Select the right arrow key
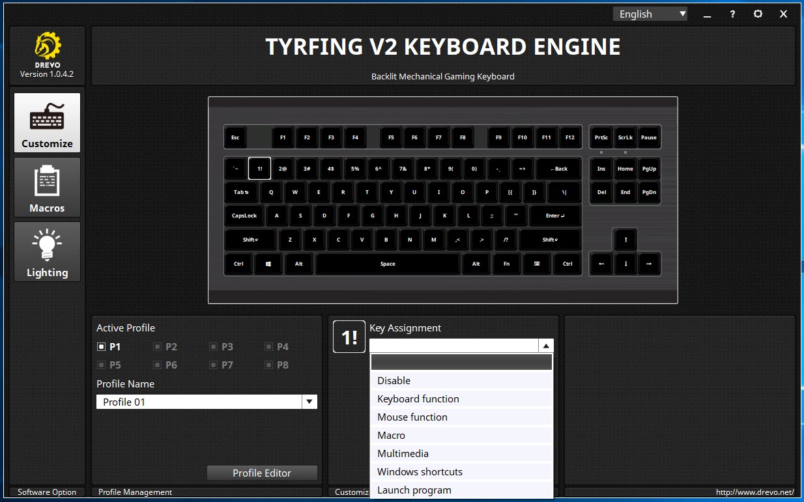This screenshot has height=502, width=804. 649,264
